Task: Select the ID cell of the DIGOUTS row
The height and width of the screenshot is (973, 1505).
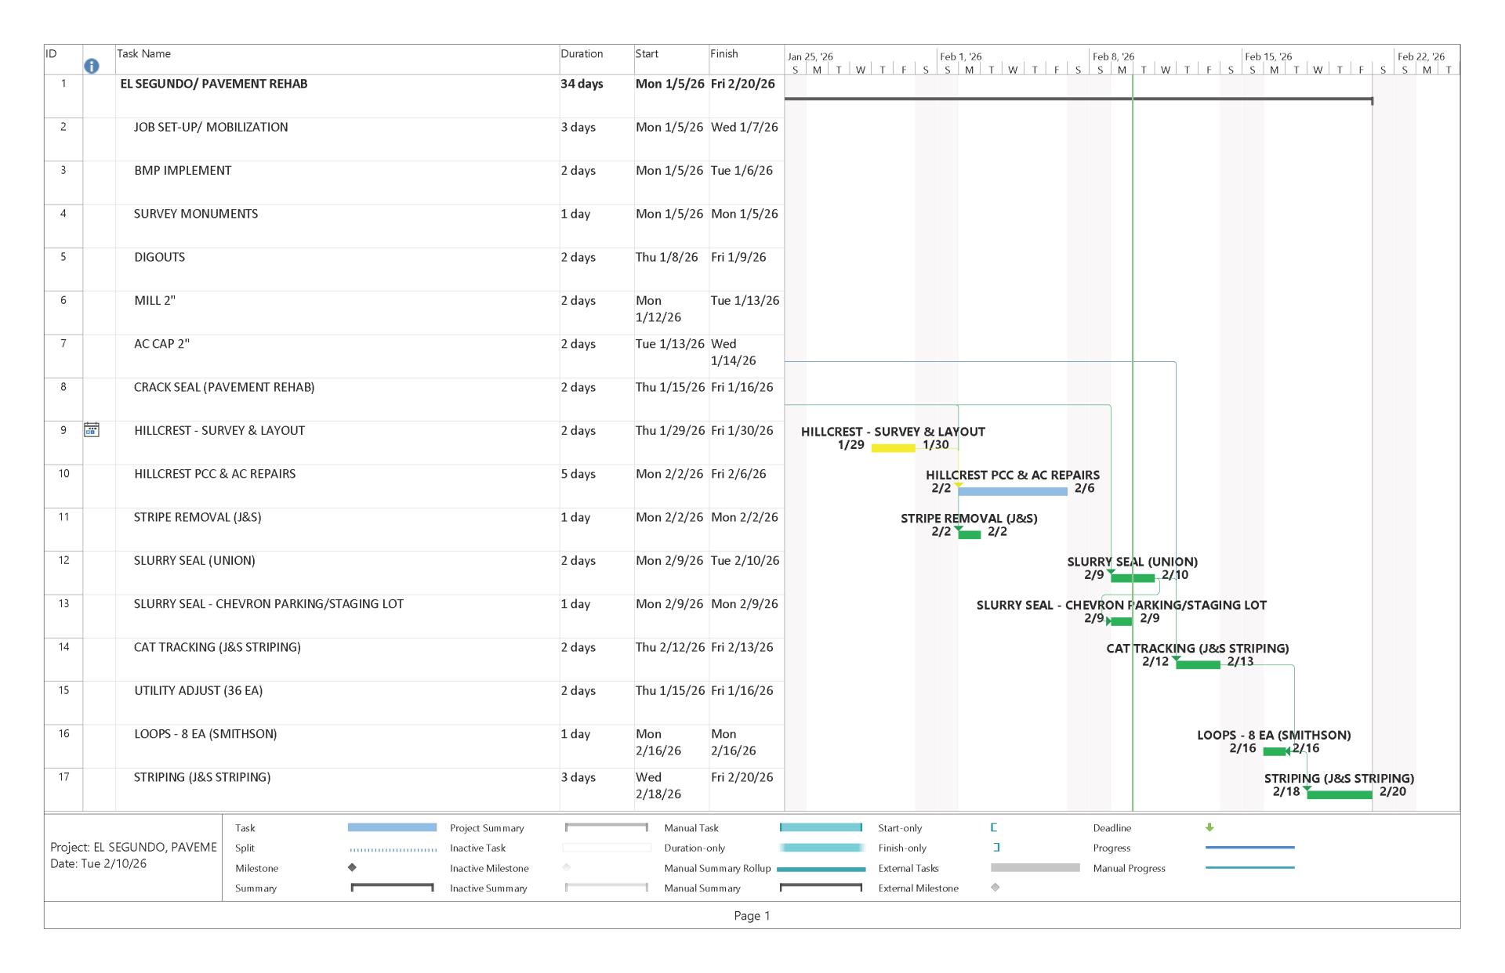Action: [63, 257]
